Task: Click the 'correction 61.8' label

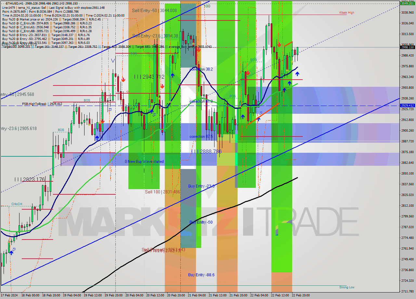Action: tap(201, 101)
